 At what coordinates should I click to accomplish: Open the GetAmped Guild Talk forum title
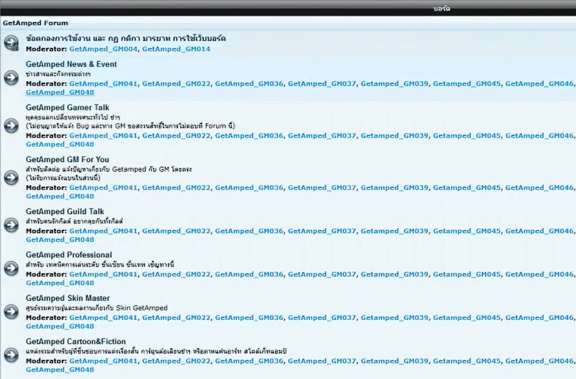tap(65, 211)
